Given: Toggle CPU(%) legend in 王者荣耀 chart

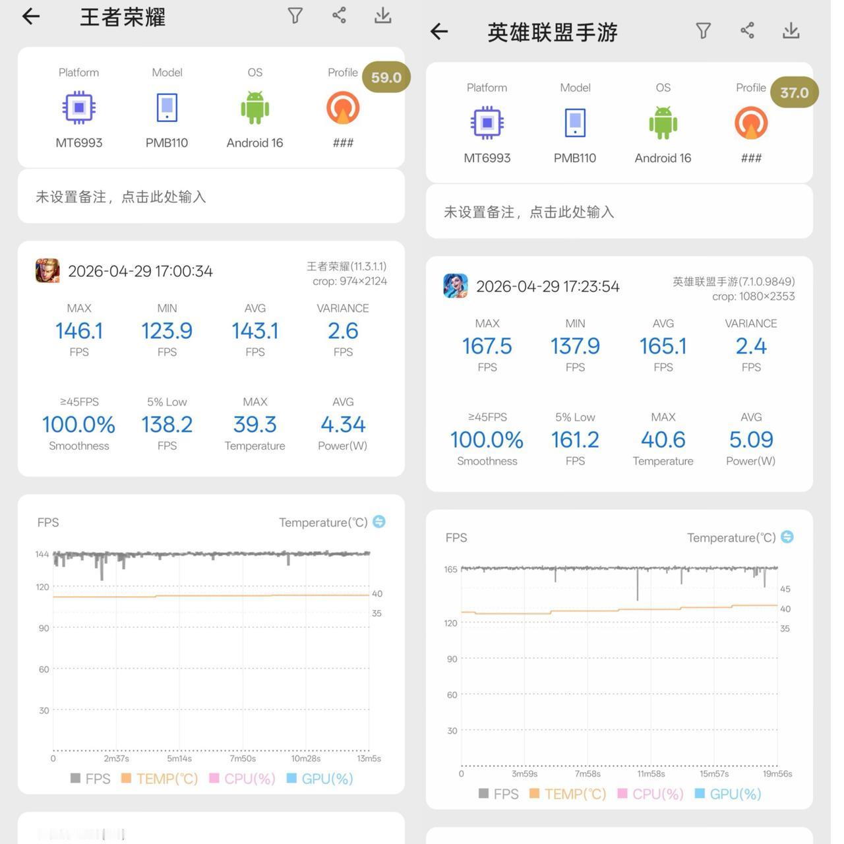Looking at the screenshot, I should click(x=242, y=779).
